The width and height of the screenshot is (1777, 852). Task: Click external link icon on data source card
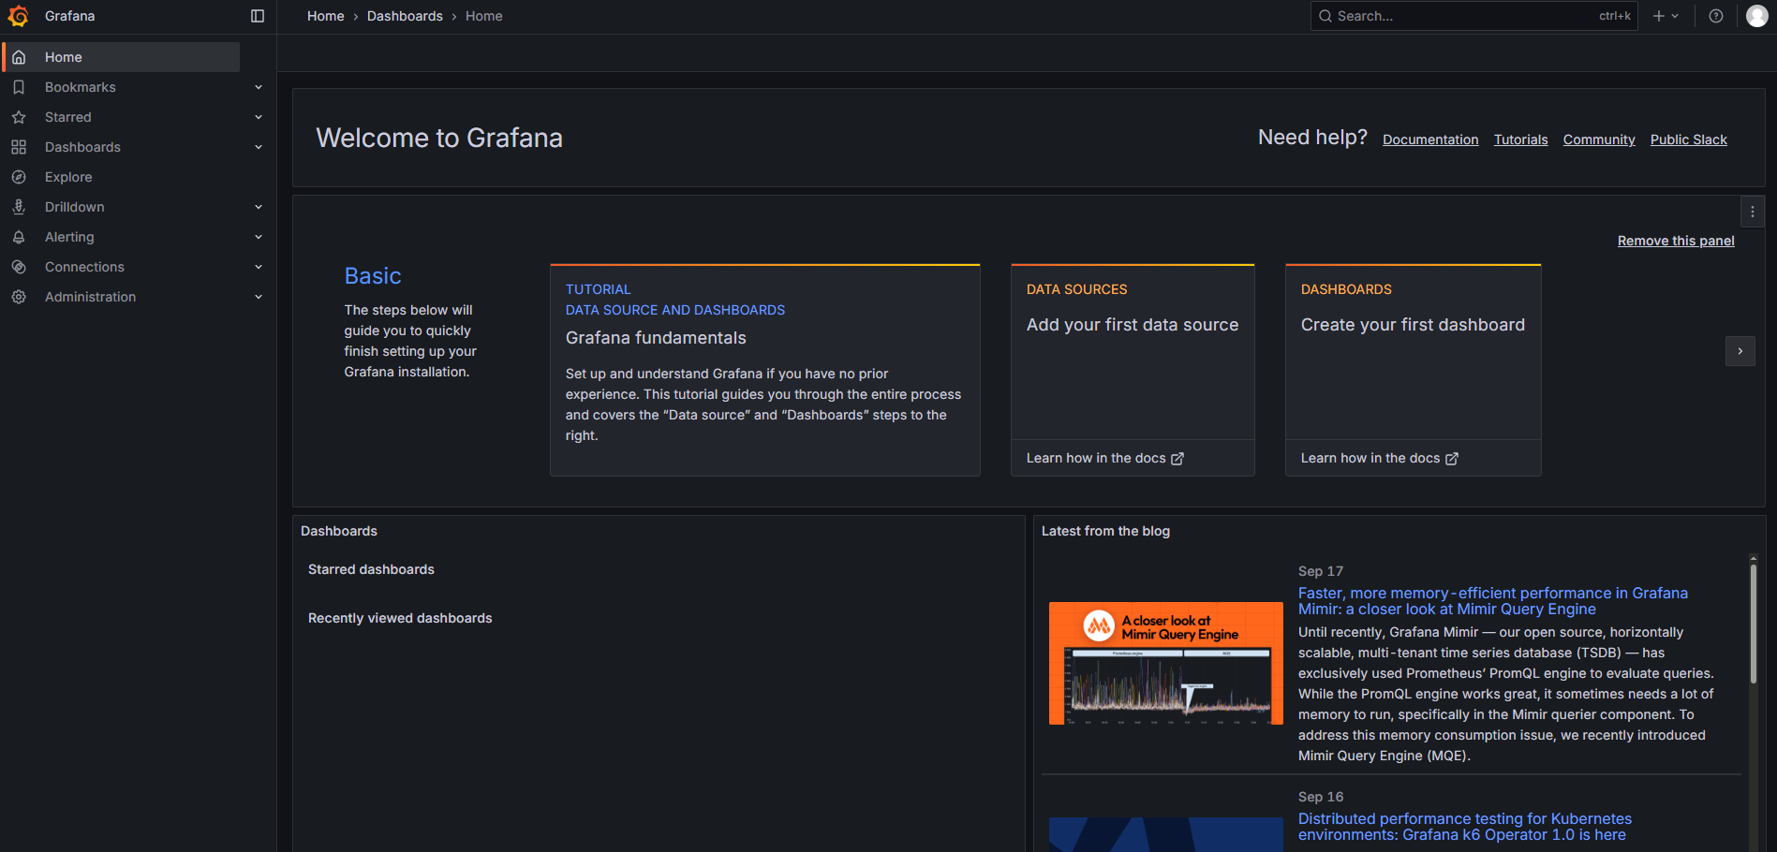[x=1177, y=459]
